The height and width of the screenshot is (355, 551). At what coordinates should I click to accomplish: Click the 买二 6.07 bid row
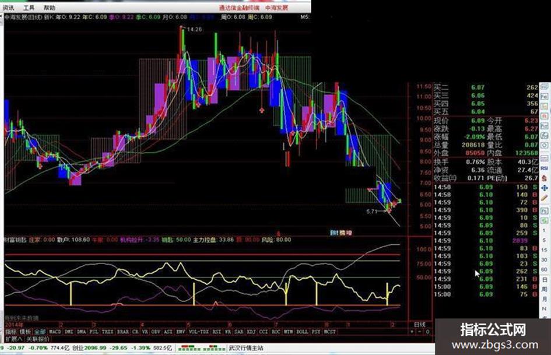click(486, 87)
